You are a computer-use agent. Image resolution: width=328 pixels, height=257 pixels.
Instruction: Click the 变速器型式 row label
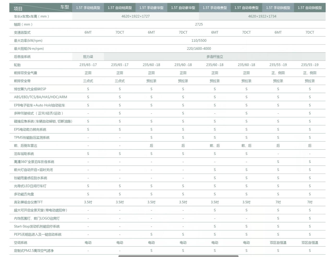tap(22, 32)
